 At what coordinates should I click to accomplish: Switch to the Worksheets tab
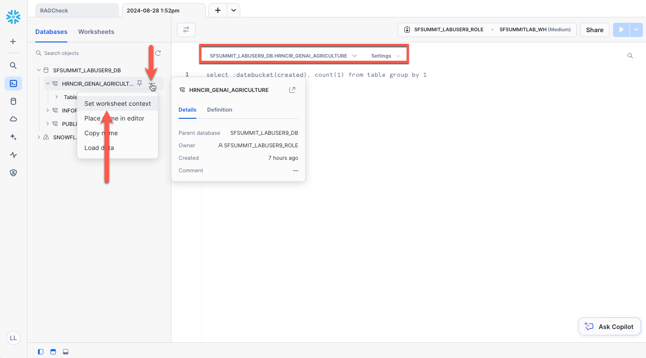(96, 32)
